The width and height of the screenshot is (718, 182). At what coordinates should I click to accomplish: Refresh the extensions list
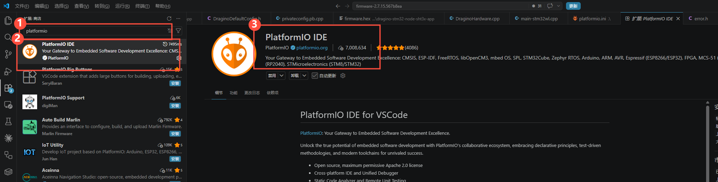tap(169, 19)
